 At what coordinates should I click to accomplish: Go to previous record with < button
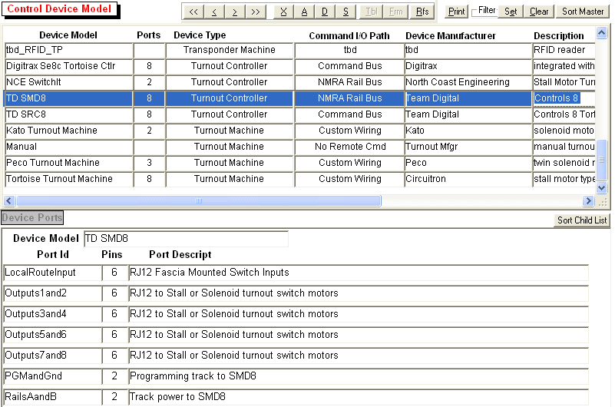(x=214, y=12)
